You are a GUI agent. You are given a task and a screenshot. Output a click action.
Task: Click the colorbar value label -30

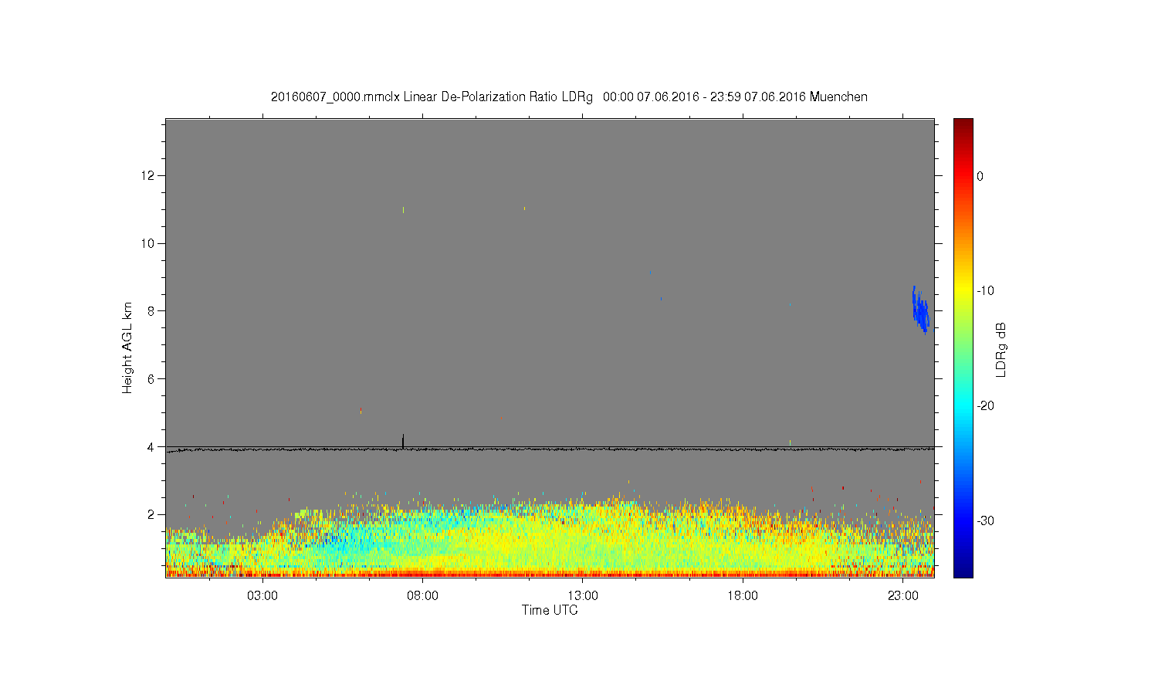pyautogui.click(x=985, y=521)
